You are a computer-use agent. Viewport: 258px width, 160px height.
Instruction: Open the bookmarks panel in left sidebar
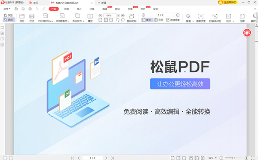(x=2, y=28)
